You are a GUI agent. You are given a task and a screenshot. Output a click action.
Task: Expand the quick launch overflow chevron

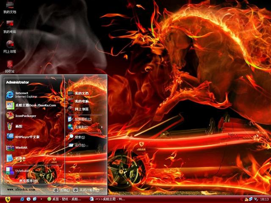[41, 199]
